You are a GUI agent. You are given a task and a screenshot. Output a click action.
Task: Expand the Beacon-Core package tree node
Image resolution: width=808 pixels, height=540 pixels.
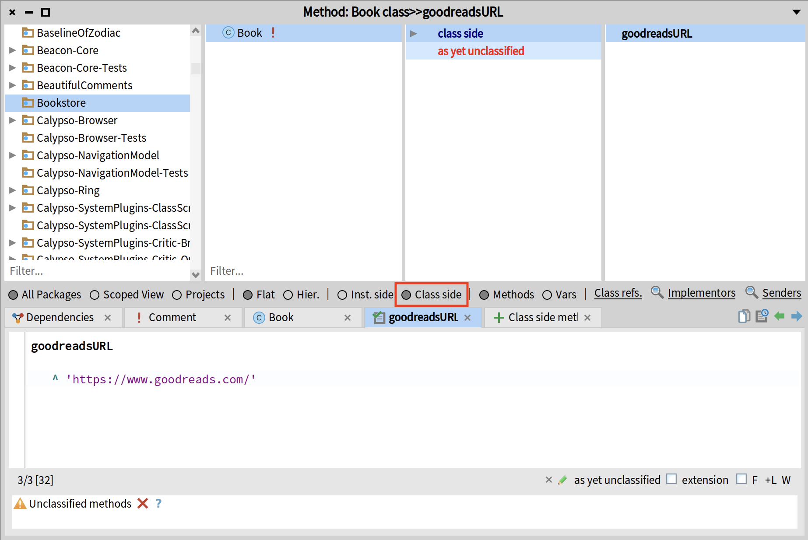click(13, 50)
